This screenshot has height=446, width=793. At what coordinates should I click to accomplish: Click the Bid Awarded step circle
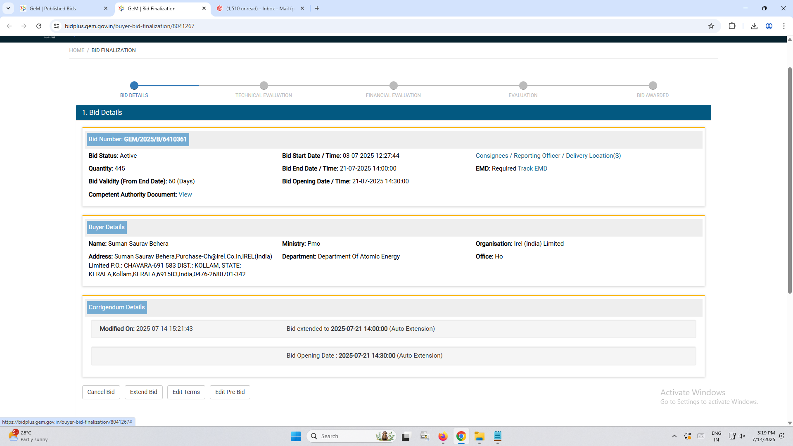click(653, 85)
